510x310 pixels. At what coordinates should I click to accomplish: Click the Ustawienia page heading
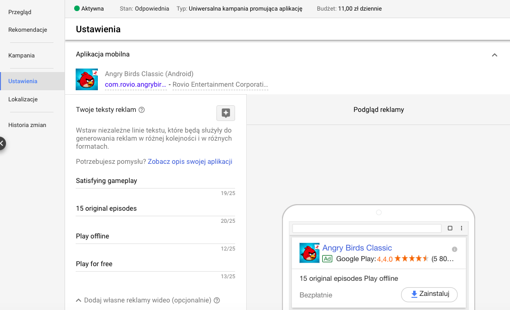click(x=98, y=29)
